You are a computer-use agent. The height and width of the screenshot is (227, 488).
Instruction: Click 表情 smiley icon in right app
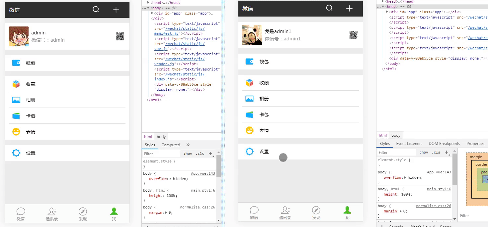(249, 130)
